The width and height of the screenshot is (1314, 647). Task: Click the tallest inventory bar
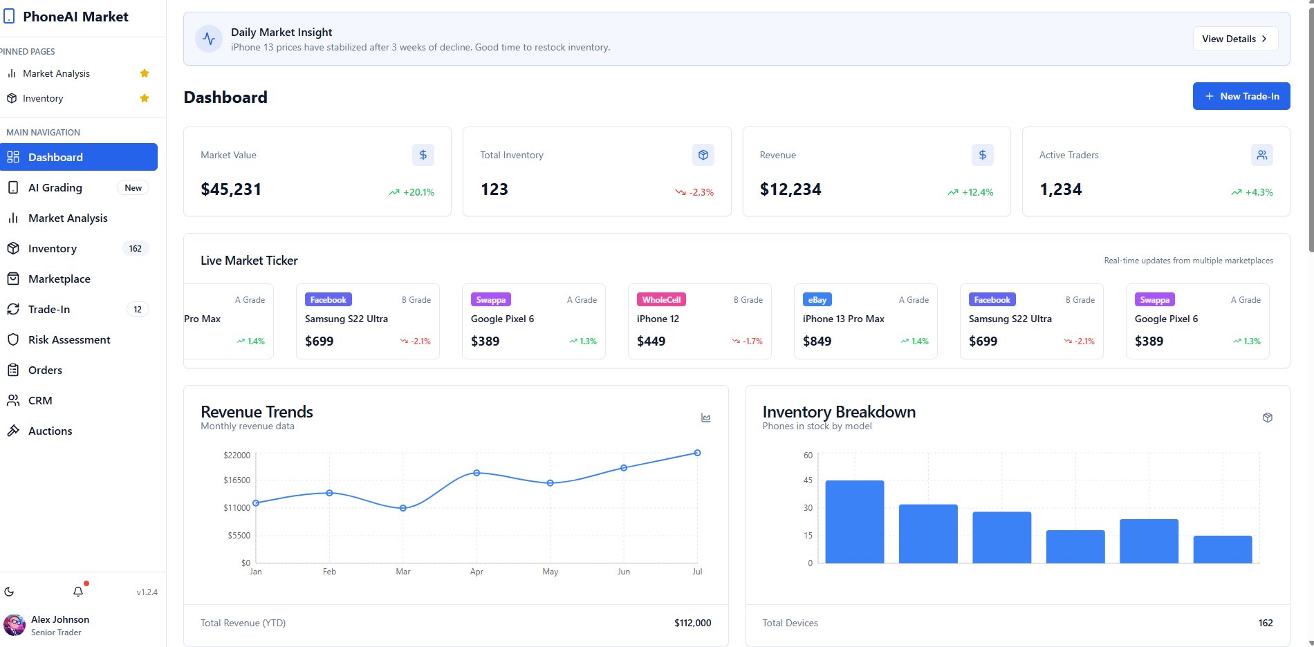tap(855, 522)
